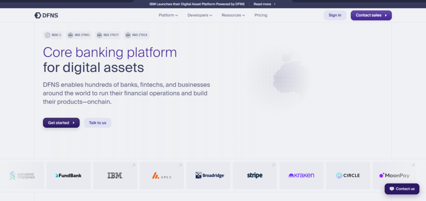
Task: Click the Contact sales button
Action: coord(371,15)
